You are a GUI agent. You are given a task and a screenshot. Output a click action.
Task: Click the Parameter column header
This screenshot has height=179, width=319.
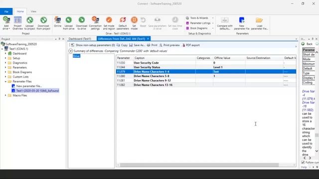pos(124,58)
